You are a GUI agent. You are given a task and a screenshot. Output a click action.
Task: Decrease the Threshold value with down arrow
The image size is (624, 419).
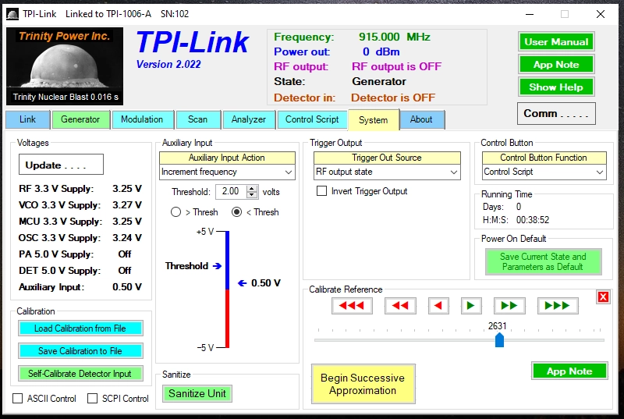[252, 195]
